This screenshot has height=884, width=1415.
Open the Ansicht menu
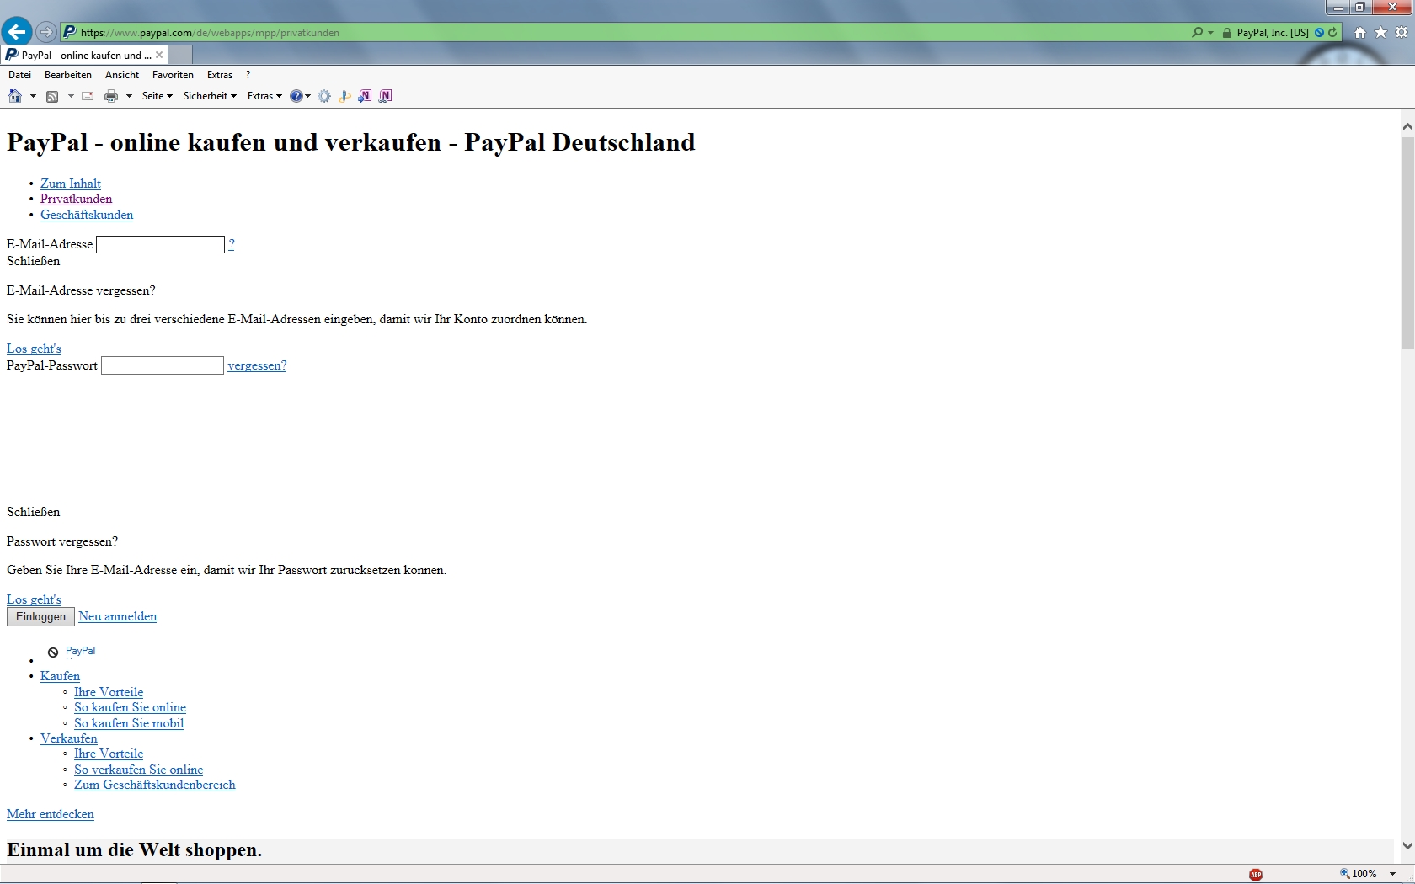coord(122,75)
